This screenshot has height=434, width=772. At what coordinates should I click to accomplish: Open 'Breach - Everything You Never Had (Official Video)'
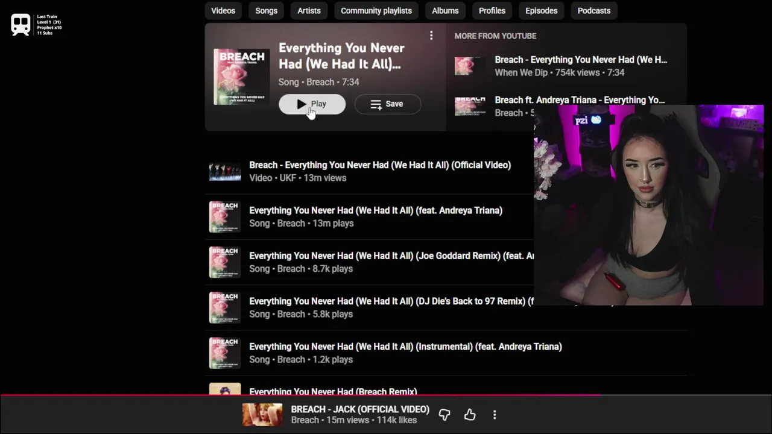pos(380,165)
